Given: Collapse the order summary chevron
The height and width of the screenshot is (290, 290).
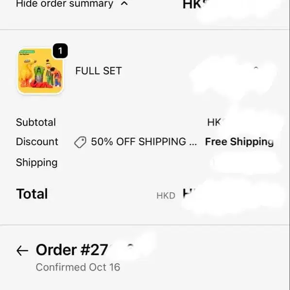Looking at the screenshot, I should pos(124,3).
